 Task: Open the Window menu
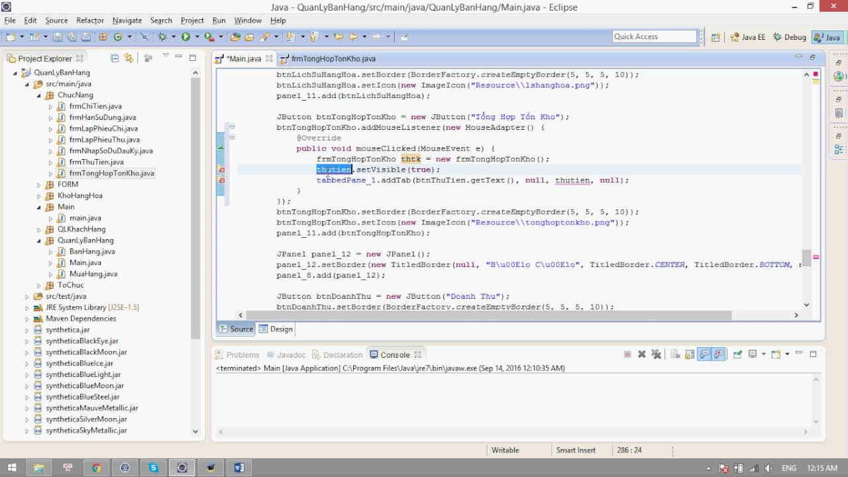point(248,21)
